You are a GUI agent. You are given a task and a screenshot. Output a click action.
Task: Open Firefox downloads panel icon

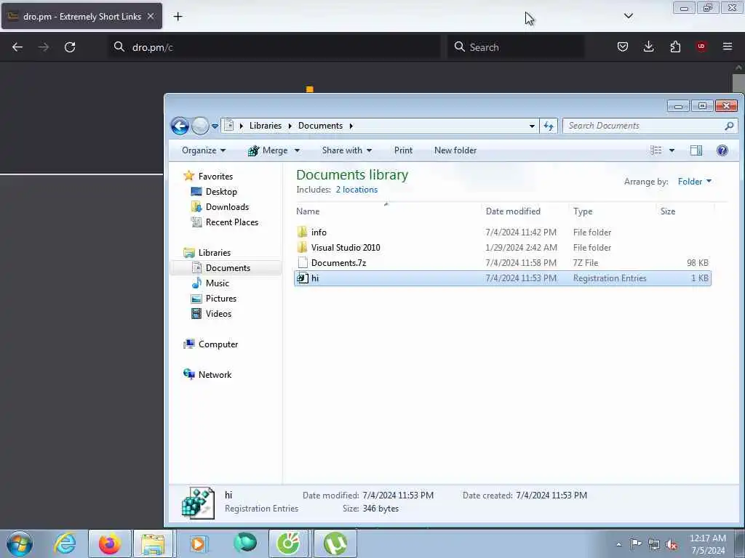pyautogui.click(x=648, y=46)
